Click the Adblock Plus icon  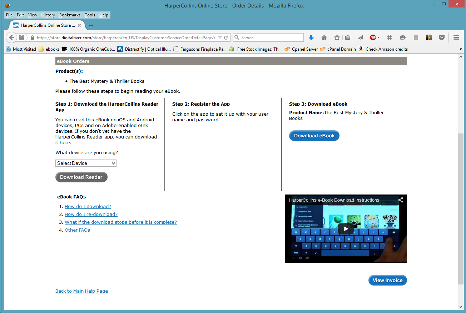pyautogui.click(x=373, y=37)
